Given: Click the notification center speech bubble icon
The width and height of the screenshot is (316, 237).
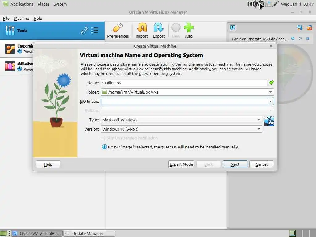Looking at the screenshot, I should click(x=233, y=27).
